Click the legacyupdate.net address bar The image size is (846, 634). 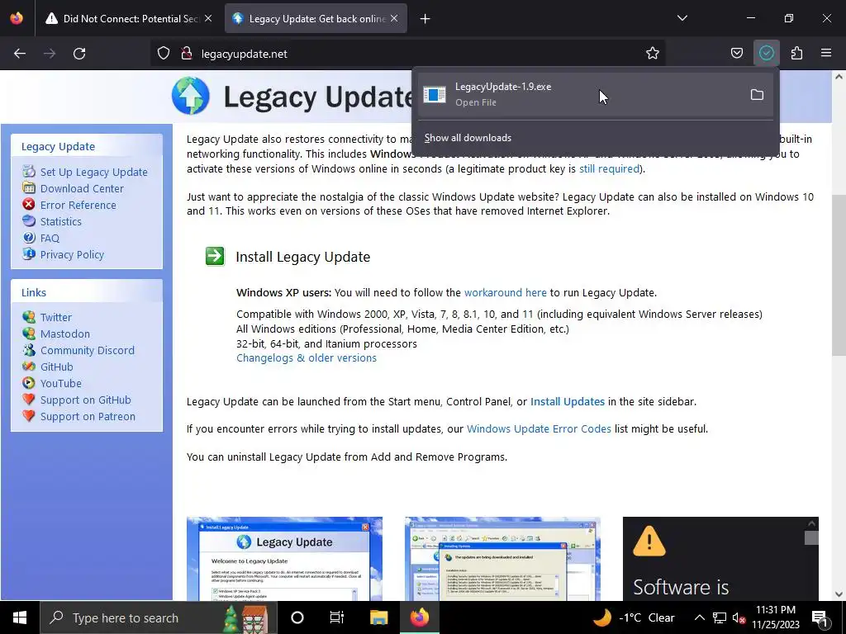point(407,54)
